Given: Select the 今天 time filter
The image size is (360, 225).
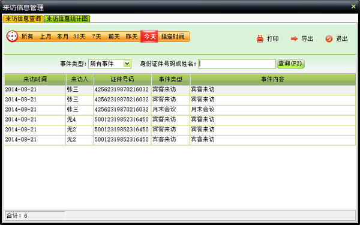Looking at the screenshot, I should point(149,37).
